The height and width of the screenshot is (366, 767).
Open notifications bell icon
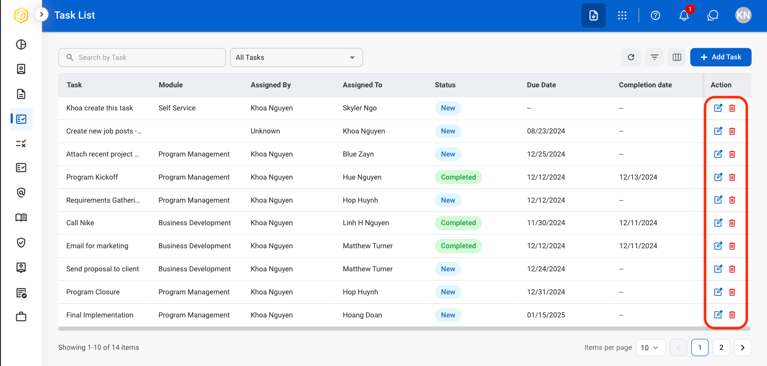pos(684,15)
